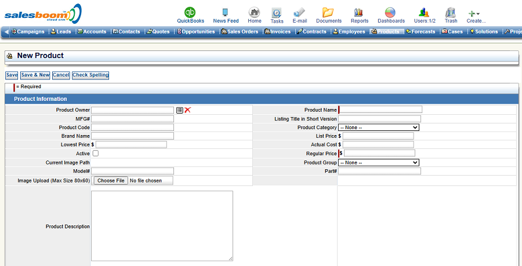Image resolution: width=522 pixels, height=266 pixels.
Task: Click into the Product Name field
Action: tap(381, 110)
